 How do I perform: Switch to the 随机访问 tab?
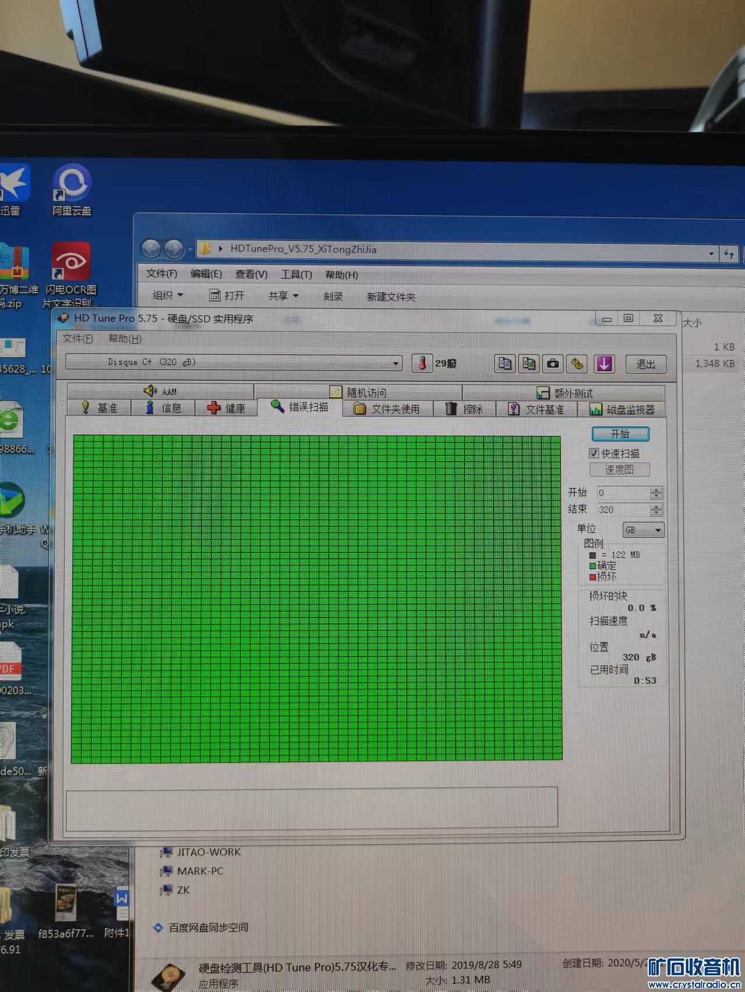(x=358, y=392)
